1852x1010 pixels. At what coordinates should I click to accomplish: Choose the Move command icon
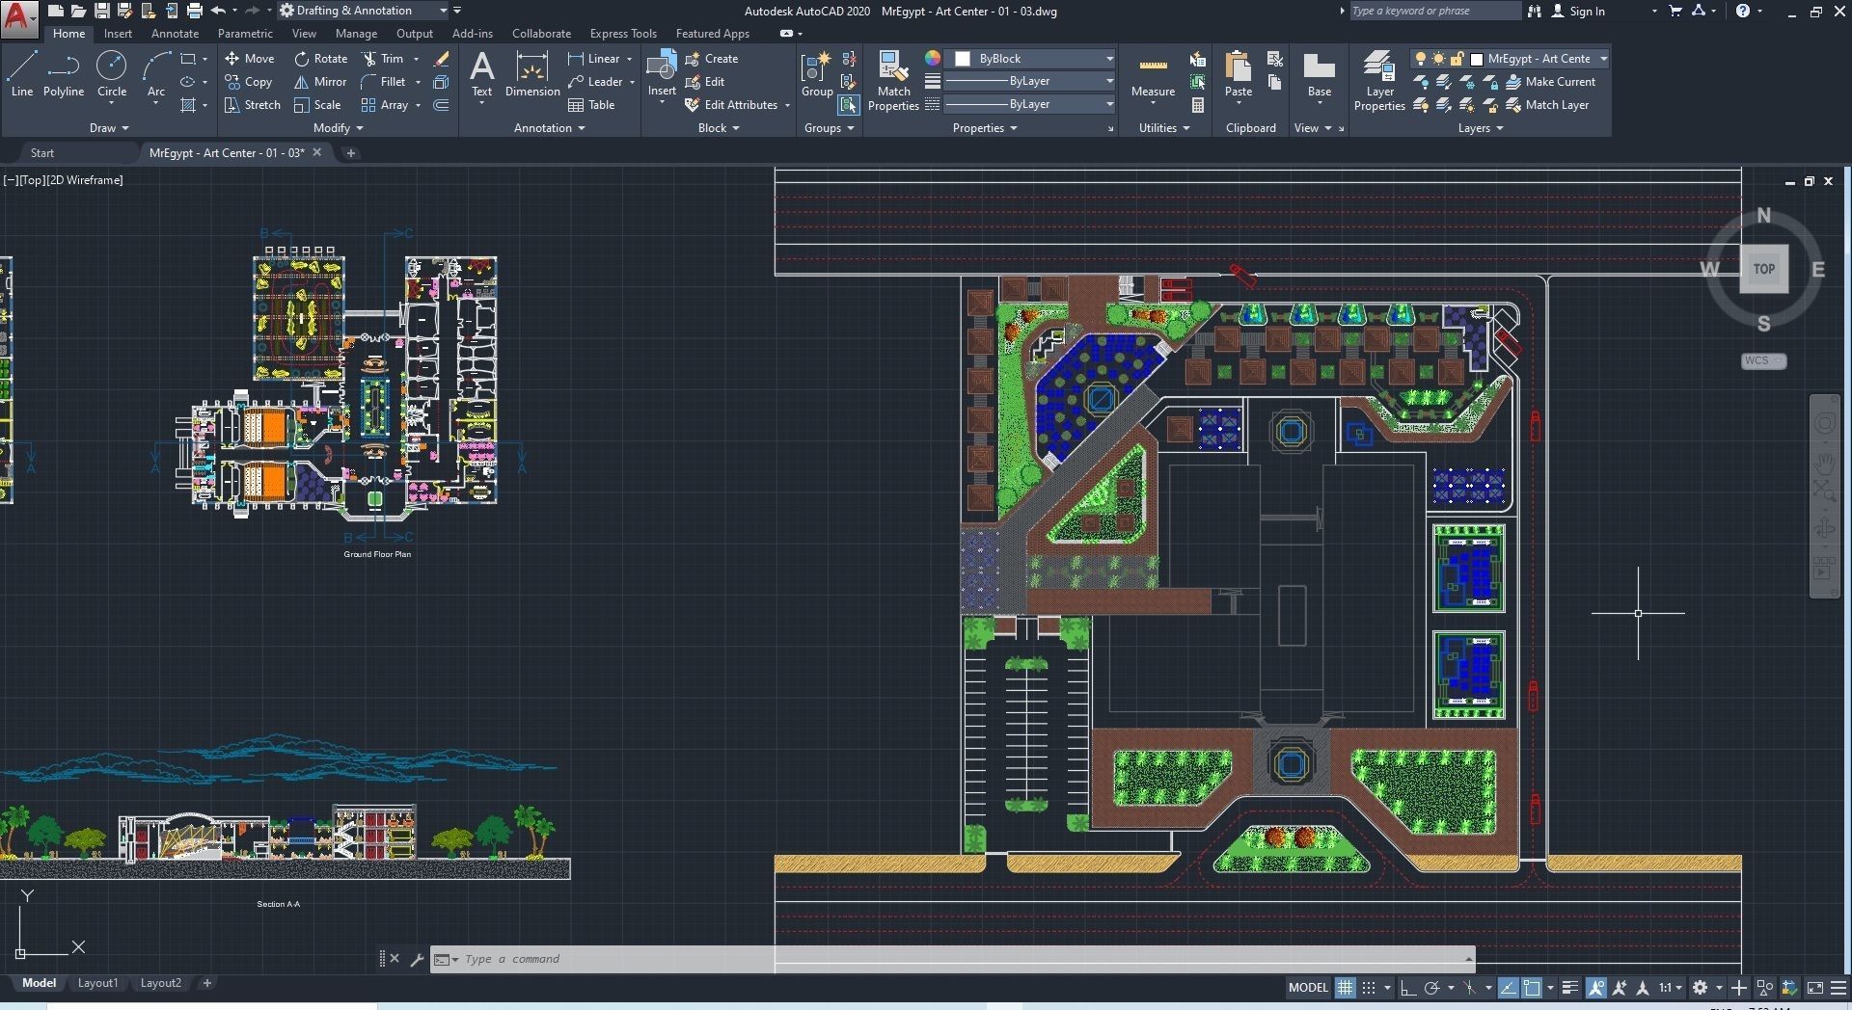click(x=231, y=59)
